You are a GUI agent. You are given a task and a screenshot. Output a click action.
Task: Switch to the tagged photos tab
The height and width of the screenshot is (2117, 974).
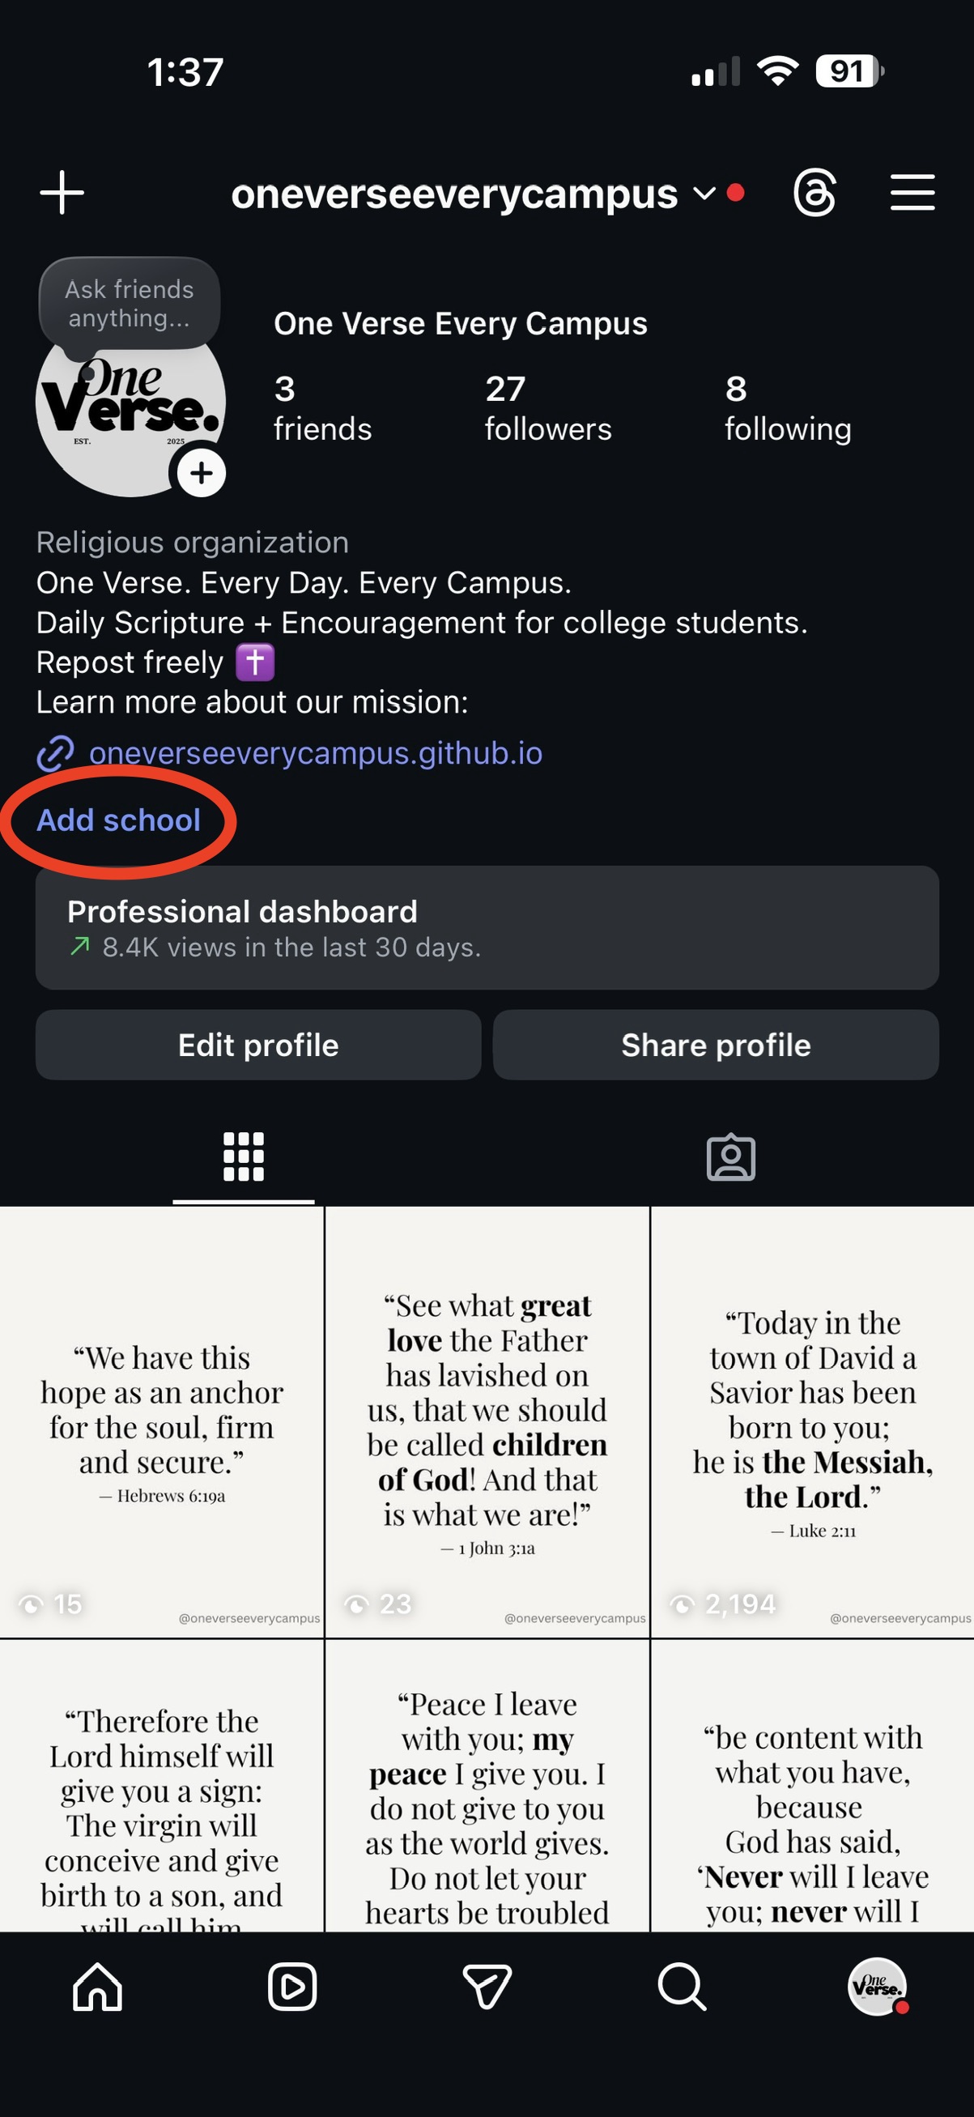(x=730, y=1157)
